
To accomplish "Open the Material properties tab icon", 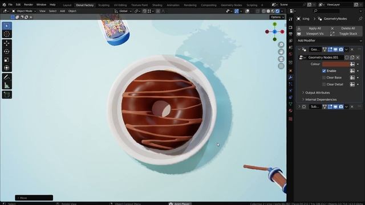I will point(290,110).
